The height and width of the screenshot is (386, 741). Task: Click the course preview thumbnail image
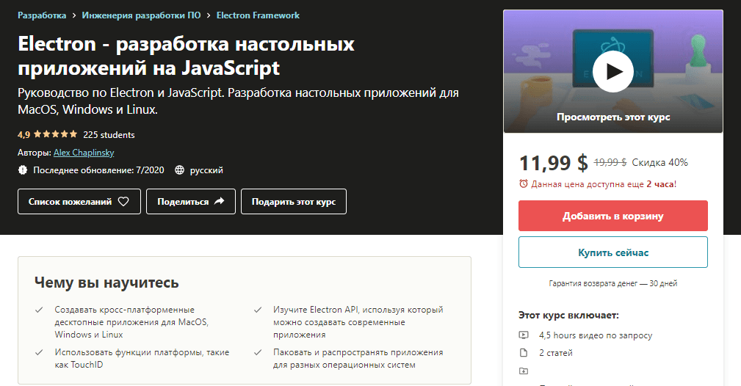pos(613,71)
